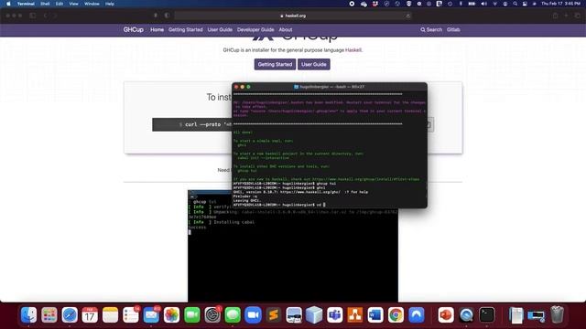
Task: Open Getting Started in GHCup navbar
Action: pyautogui.click(x=185, y=29)
